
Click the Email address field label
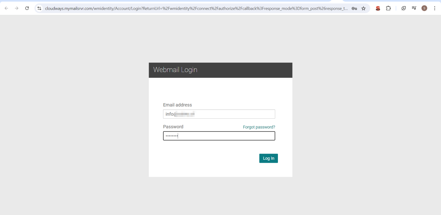[x=177, y=105]
